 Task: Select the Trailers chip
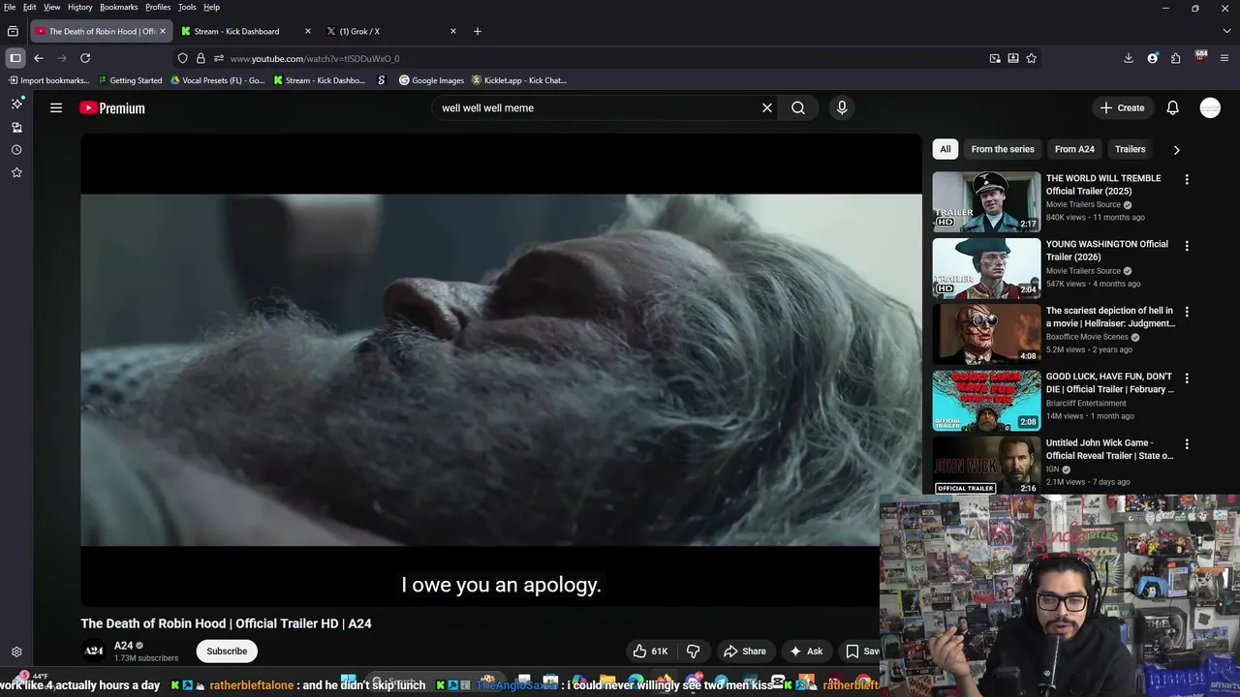click(1130, 149)
